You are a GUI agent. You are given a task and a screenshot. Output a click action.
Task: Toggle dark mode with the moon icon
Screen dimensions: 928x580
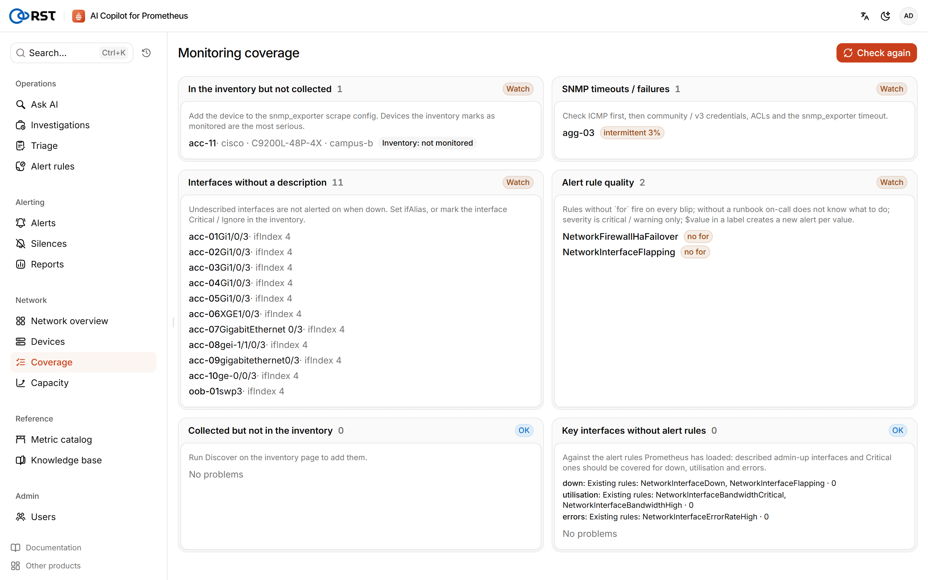pos(885,16)
